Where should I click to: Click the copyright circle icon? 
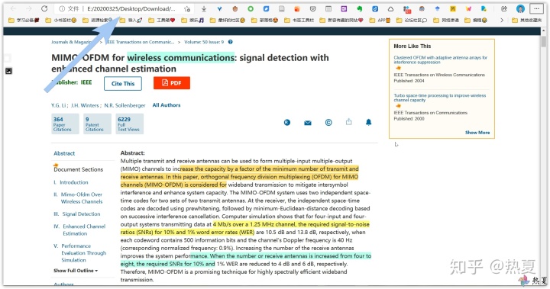coord(328,122)
